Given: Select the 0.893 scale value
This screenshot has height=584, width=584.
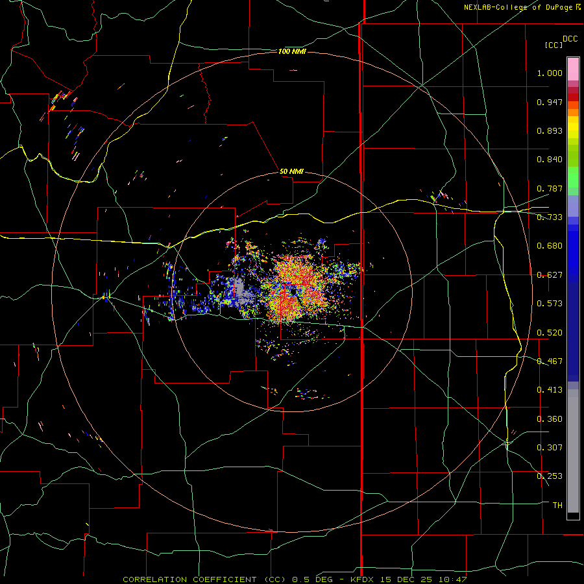Looking at the screenshot, I should click(x=550, y=130).
